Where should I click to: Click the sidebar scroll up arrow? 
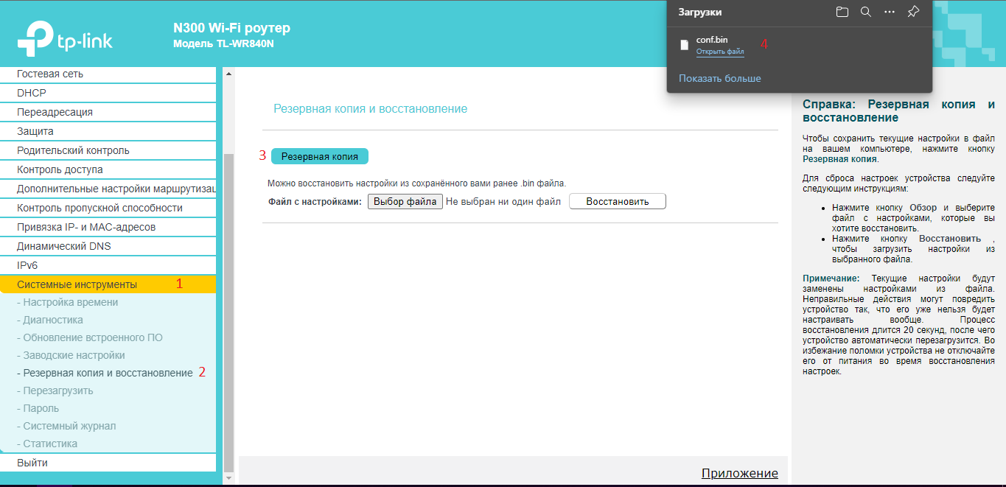228,74
